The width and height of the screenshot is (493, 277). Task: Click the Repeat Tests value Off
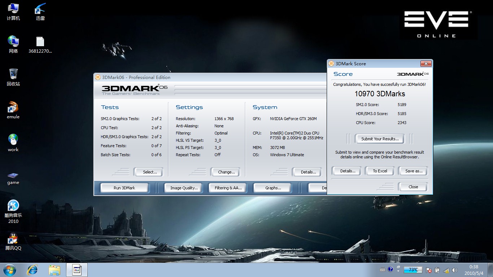pos(218,155)
